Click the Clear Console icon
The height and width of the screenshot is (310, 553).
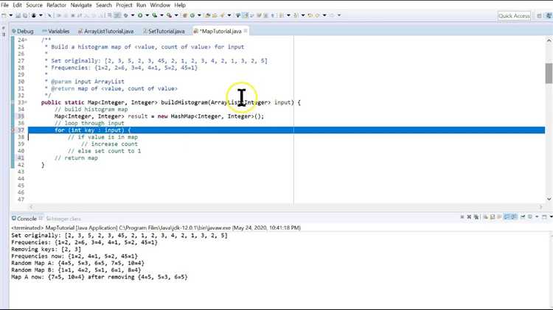click(486, 216)
